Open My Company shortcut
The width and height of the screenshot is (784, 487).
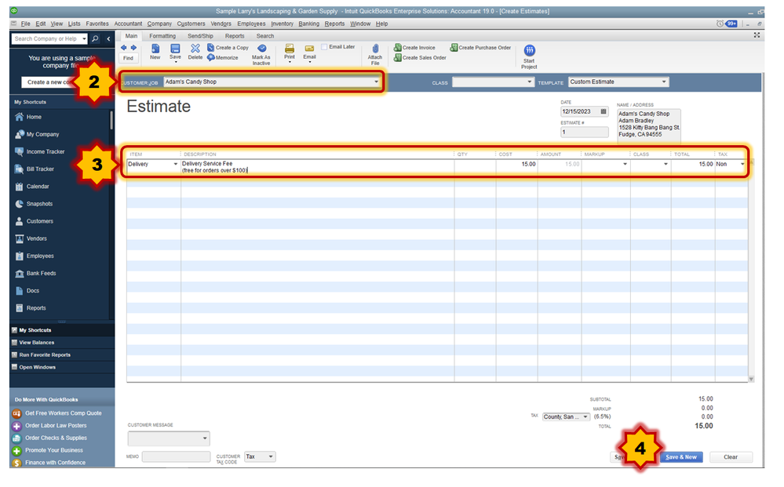[x=37, y=134]
